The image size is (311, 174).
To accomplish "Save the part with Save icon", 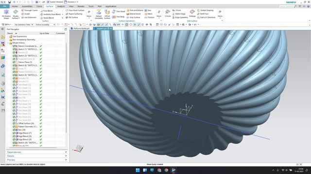I will (9, 2).
